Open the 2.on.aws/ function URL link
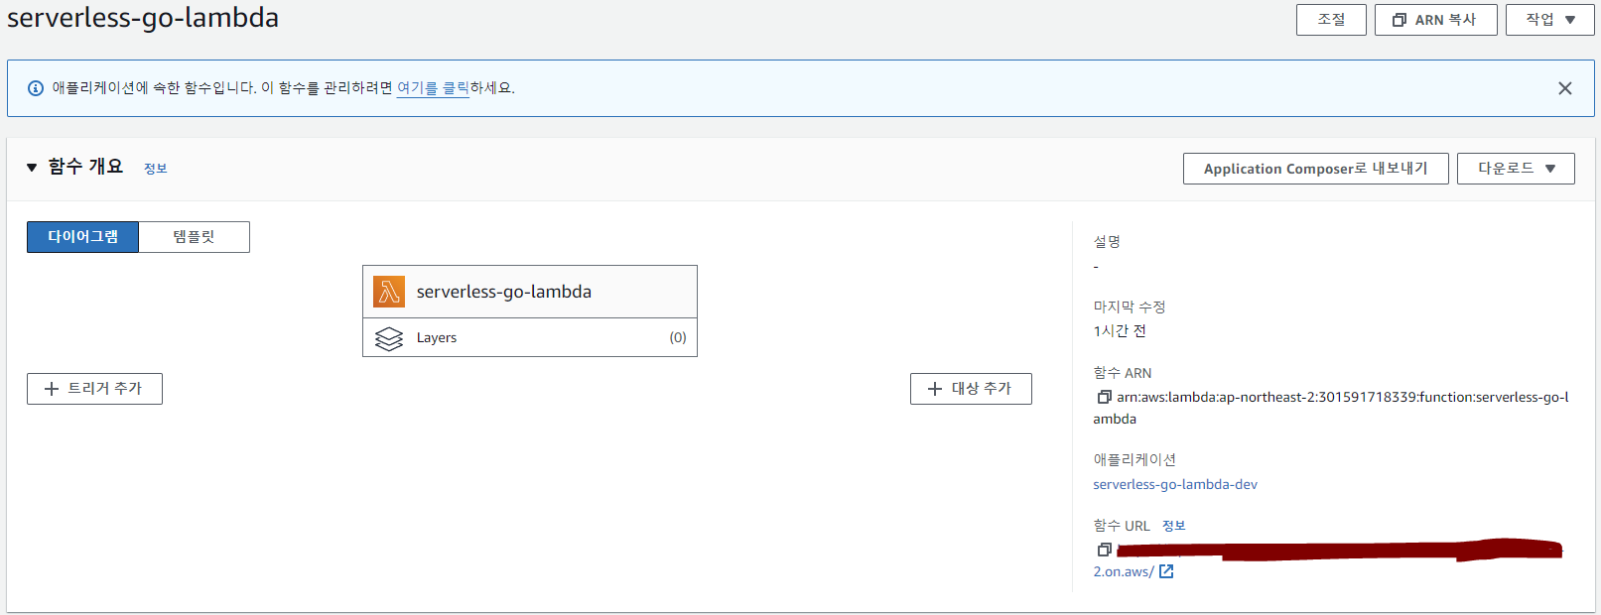The height and width of the screenshot is (615, 1601). coord(1124,572)
